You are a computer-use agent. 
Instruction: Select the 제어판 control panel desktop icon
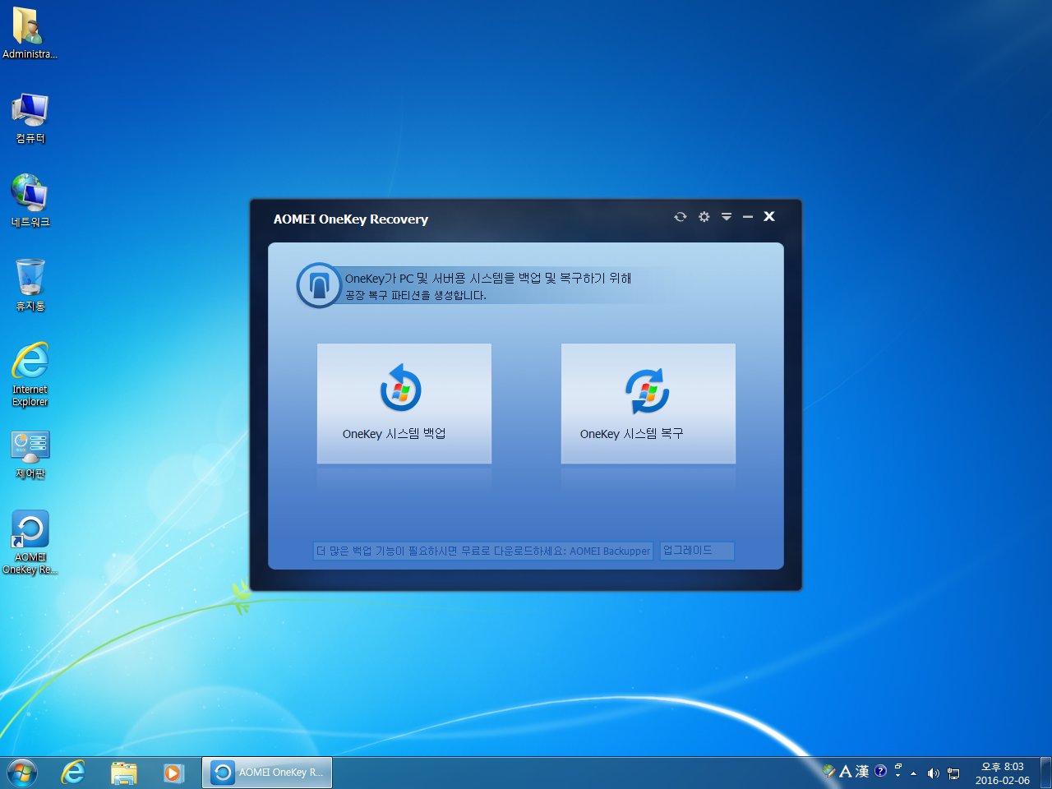tap(30, 454)
